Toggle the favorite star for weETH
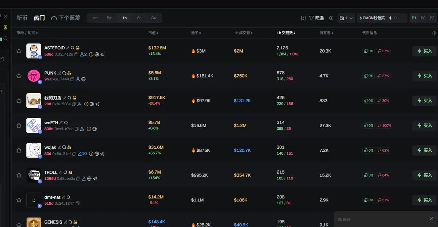This screenshot has width=438, height=227. coord(19,126)
